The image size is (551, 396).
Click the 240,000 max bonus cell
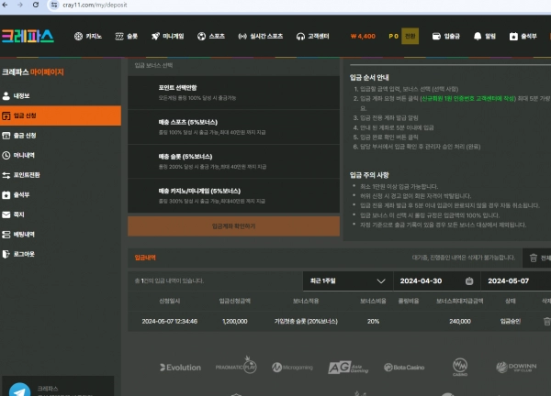460,321
